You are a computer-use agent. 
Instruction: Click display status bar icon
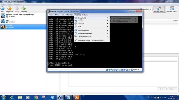(122, 70)
